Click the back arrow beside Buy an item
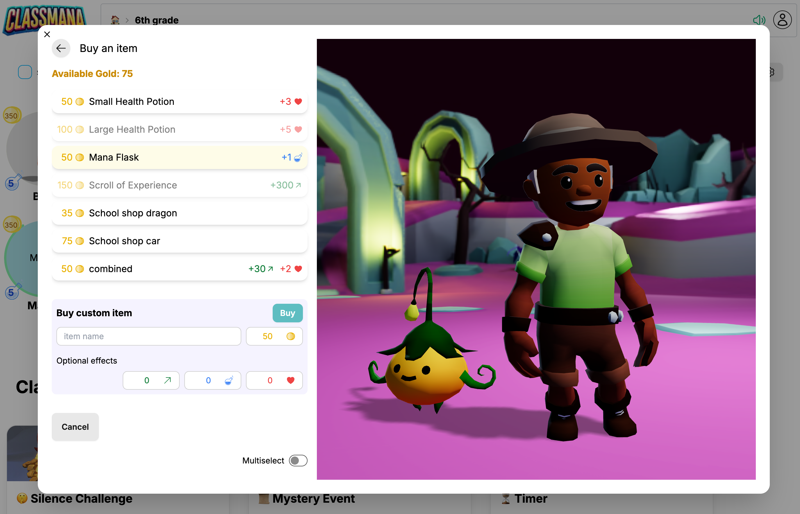This screenshot has height=514, width=800. 61,48
